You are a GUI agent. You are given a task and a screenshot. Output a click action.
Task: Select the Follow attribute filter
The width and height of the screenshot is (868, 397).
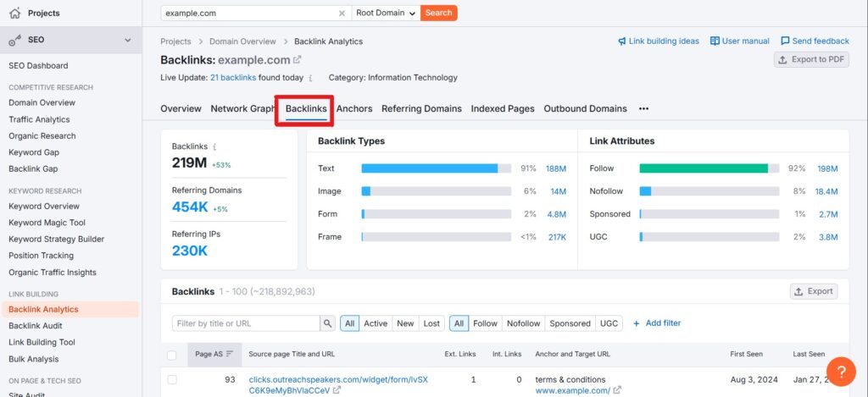tap(485, 323)
